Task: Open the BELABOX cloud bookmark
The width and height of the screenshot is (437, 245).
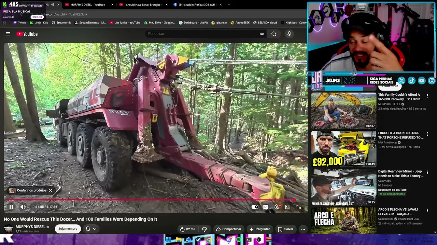Action: pyautogui.click(x=265, y=23)
